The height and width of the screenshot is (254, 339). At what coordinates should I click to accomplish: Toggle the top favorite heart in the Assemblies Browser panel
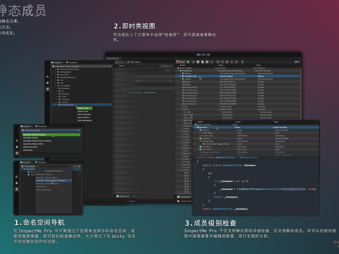click(x=79, y=172)
